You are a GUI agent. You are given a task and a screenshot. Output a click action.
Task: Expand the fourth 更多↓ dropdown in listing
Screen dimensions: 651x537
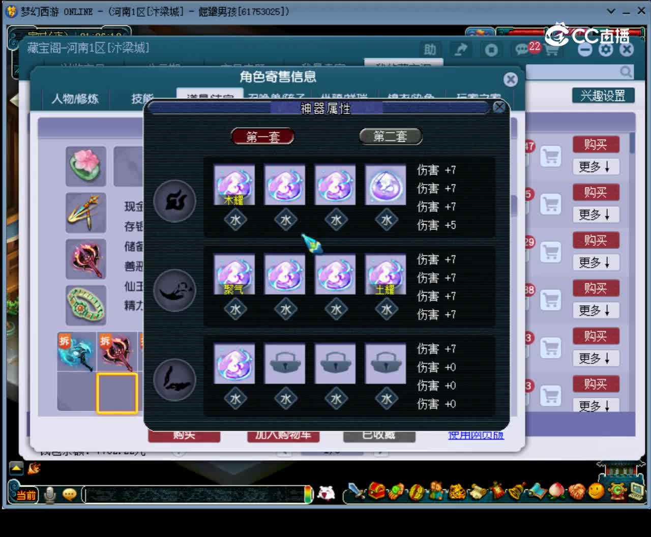tap(596, 310)
